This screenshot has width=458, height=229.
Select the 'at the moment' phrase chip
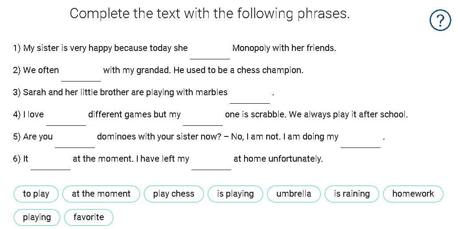coord(101,194)
